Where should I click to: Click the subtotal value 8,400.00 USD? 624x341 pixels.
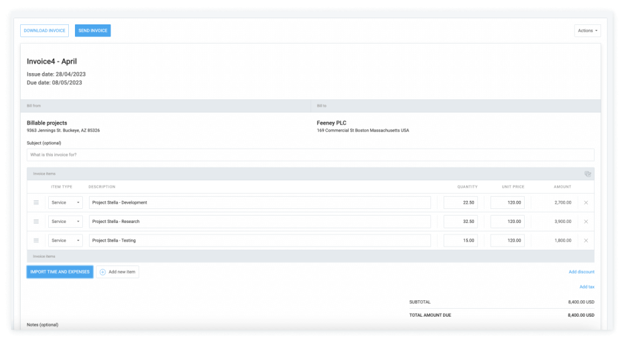(x=581, y=302)
